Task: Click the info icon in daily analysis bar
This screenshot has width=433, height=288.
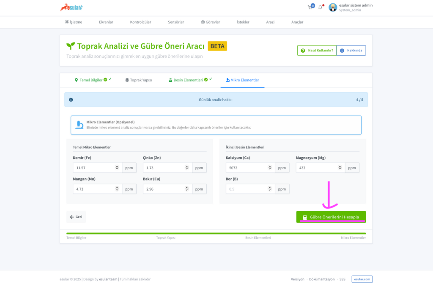Action: [71, 100]
